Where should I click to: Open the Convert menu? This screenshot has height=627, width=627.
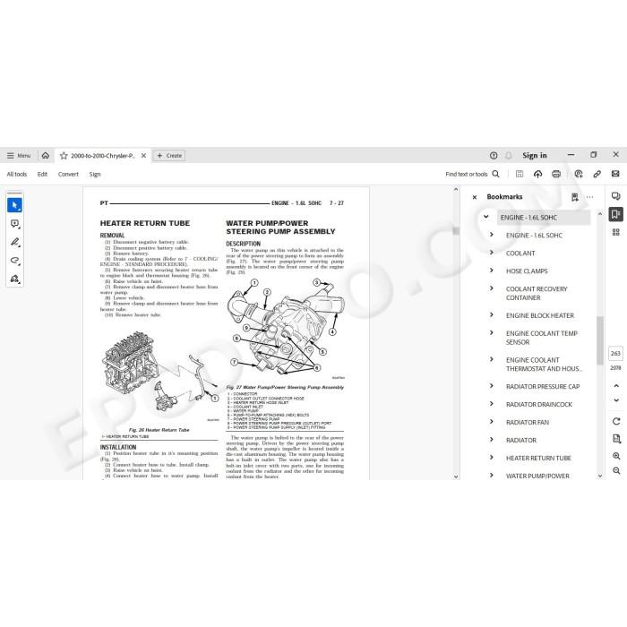click(68, 175)
